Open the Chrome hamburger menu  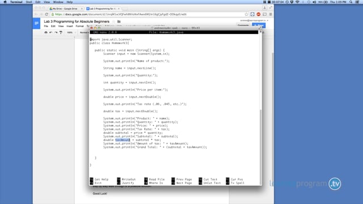pyautogui.click(x=271, y=14)
